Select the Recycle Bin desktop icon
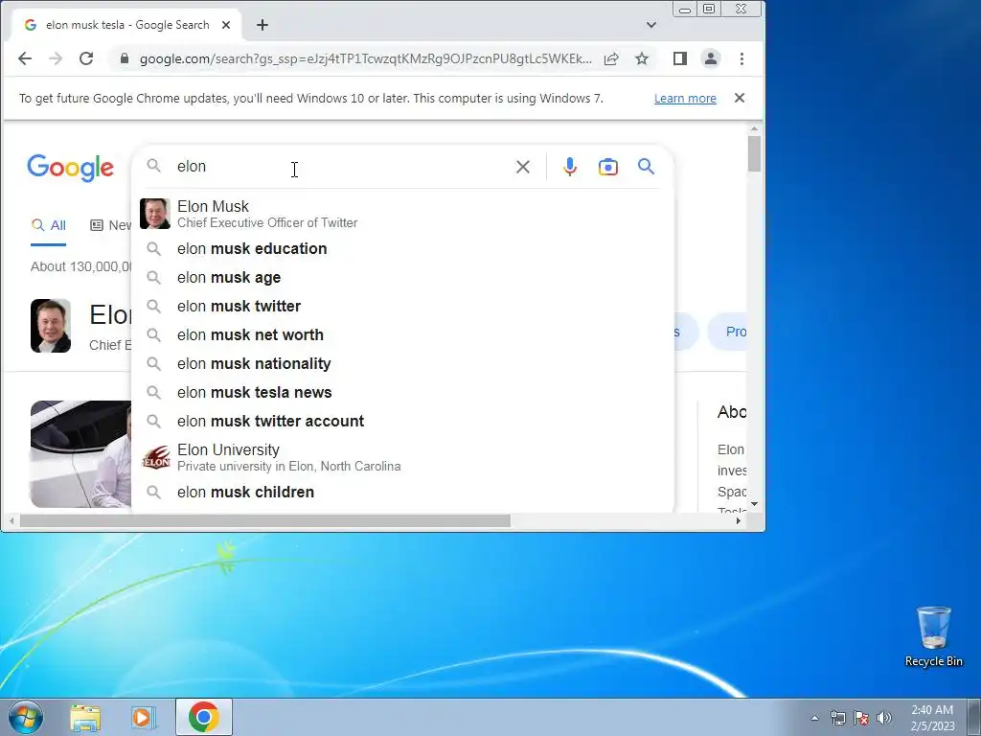Viewport: 981px width, 736px height. [933, 636]
